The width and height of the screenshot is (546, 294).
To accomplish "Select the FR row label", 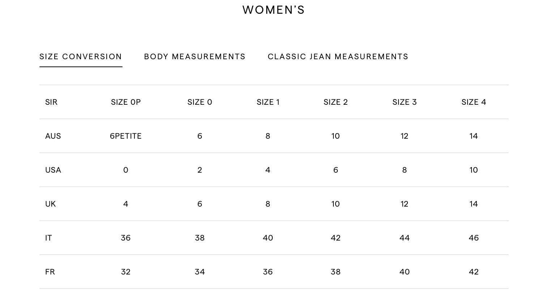I will (x=50, y=272).
